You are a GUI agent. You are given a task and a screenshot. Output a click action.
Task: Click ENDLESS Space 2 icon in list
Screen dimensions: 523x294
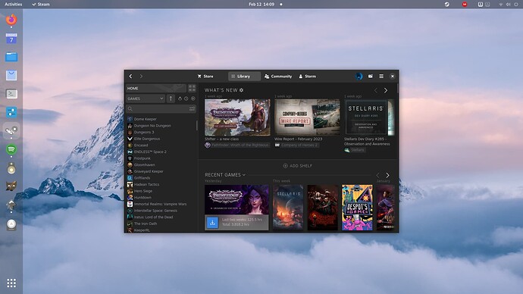pyautogui.click(x=130, y=152)
